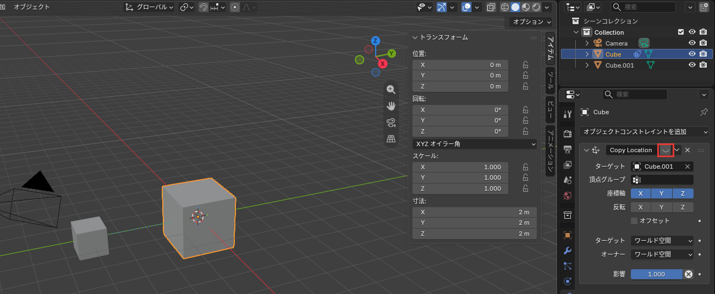Expand the Camera item in outliner
The height and width of the screenshot is (294, 715).
point(587,43)
